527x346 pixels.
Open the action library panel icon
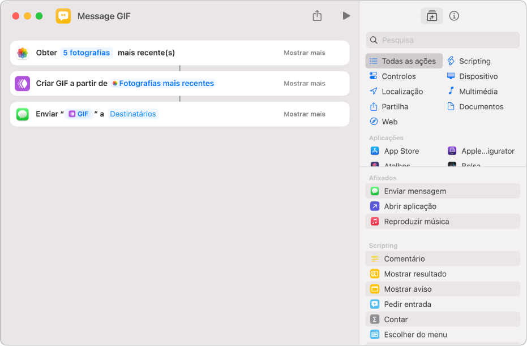click(432, 16)
